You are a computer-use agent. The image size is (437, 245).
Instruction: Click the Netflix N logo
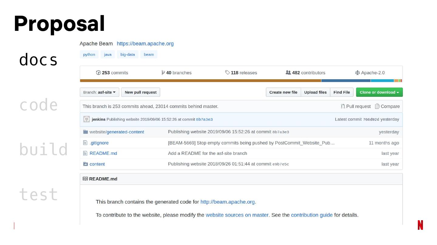pyautogui.click(x=420, y=225)
